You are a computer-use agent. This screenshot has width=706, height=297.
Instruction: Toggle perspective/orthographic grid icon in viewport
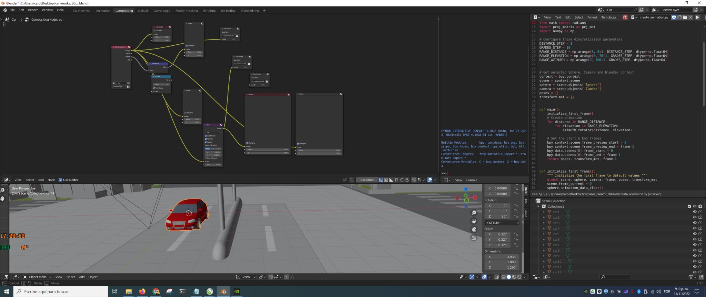coord(474,238)
